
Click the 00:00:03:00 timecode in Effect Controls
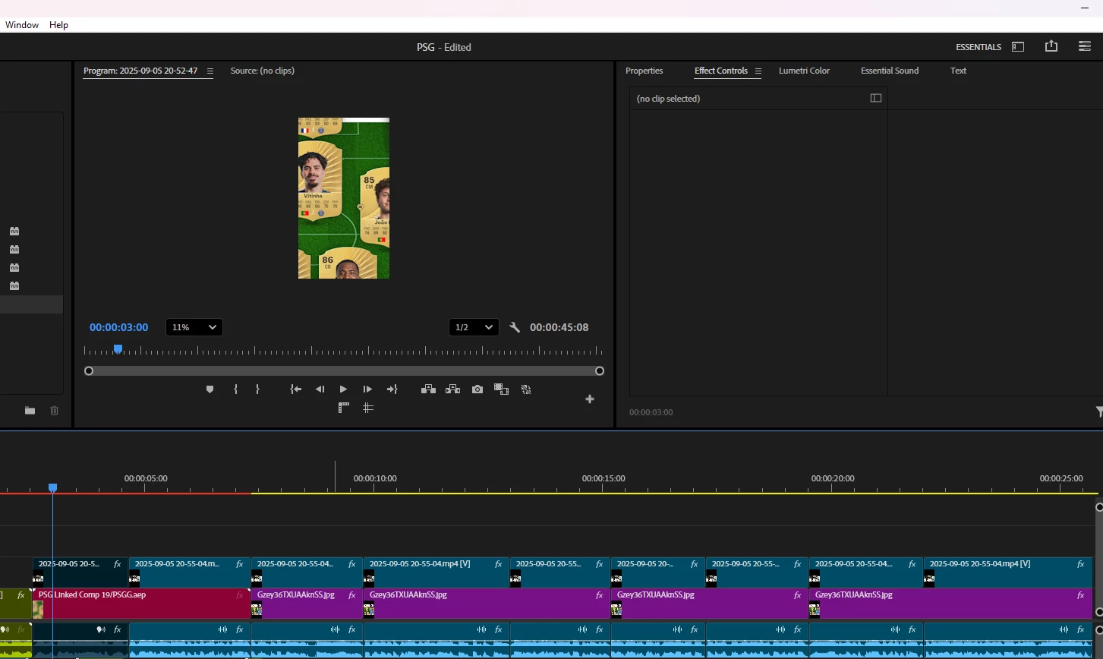[x=651, y=412]
